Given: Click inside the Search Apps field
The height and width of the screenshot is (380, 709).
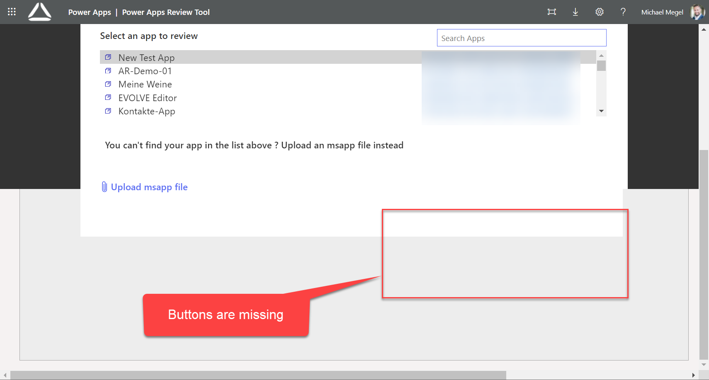Looking at the screenshot, I should pos(522,38).
